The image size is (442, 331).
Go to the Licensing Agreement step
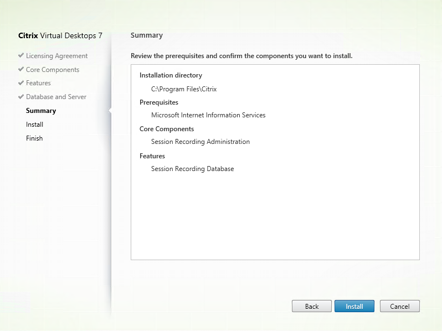coord(56,56)
